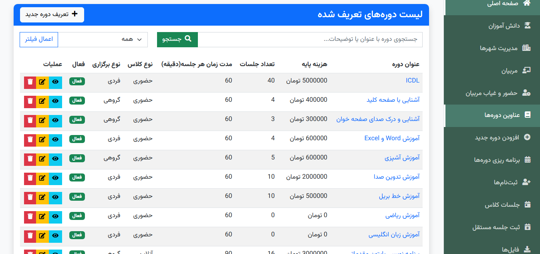This screenshot has width=540, height=254.
Task: Delete the آموزش Word و Excel course
Action: (30, 140)
